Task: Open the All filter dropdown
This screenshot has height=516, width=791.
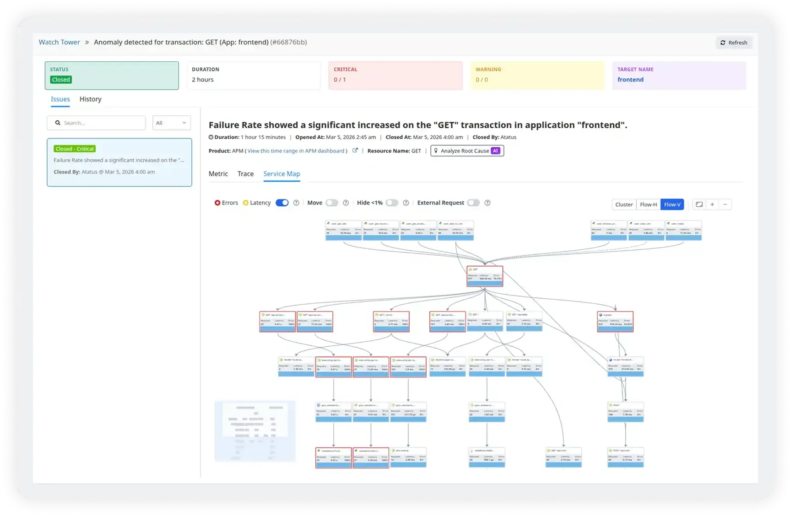Action: pyautogui.click(x=171, y=123)
